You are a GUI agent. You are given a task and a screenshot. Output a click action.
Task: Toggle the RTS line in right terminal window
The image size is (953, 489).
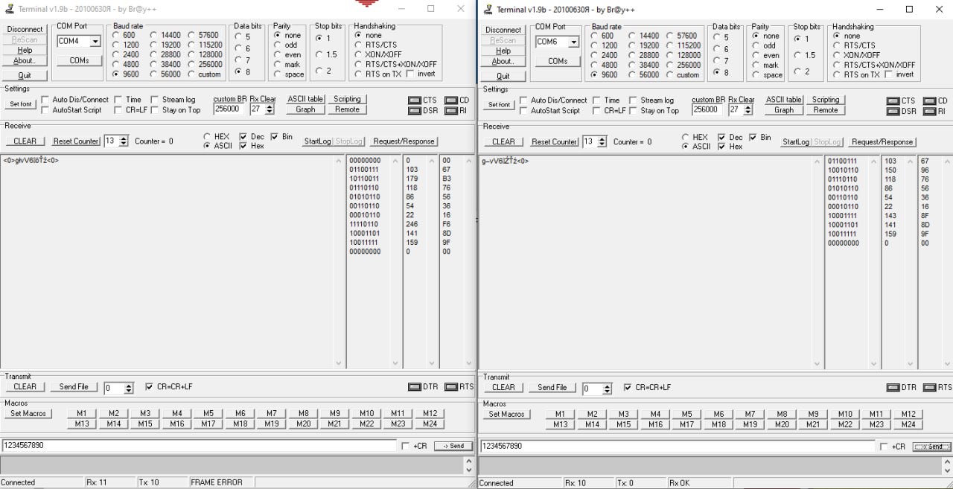click(937, 388)
